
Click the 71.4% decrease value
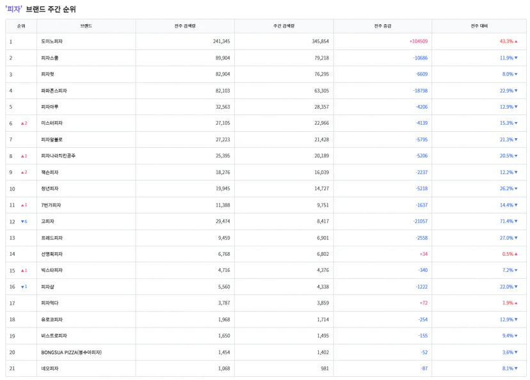[509, 221]
